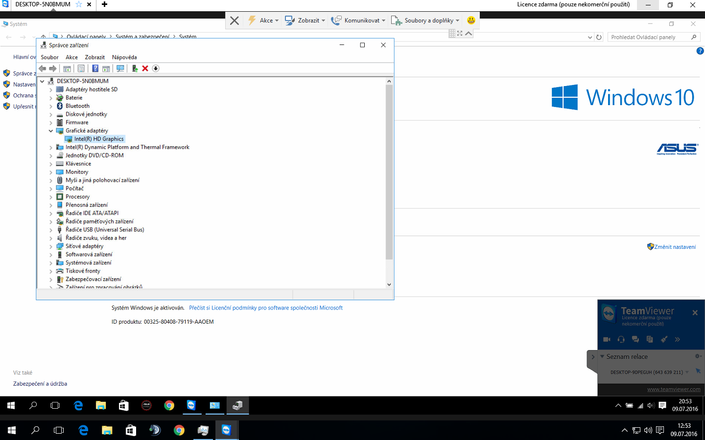Star the DESKTOP-5N0BMUM session tab as favorite
The image size is (705, 440).
pos(79,4)
